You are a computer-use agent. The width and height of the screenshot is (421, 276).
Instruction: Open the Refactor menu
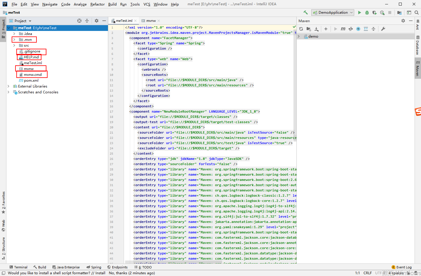click(97, 4)
